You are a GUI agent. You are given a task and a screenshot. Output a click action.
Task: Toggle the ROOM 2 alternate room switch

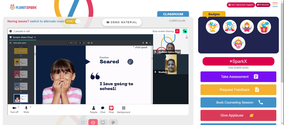coord(72,21)
